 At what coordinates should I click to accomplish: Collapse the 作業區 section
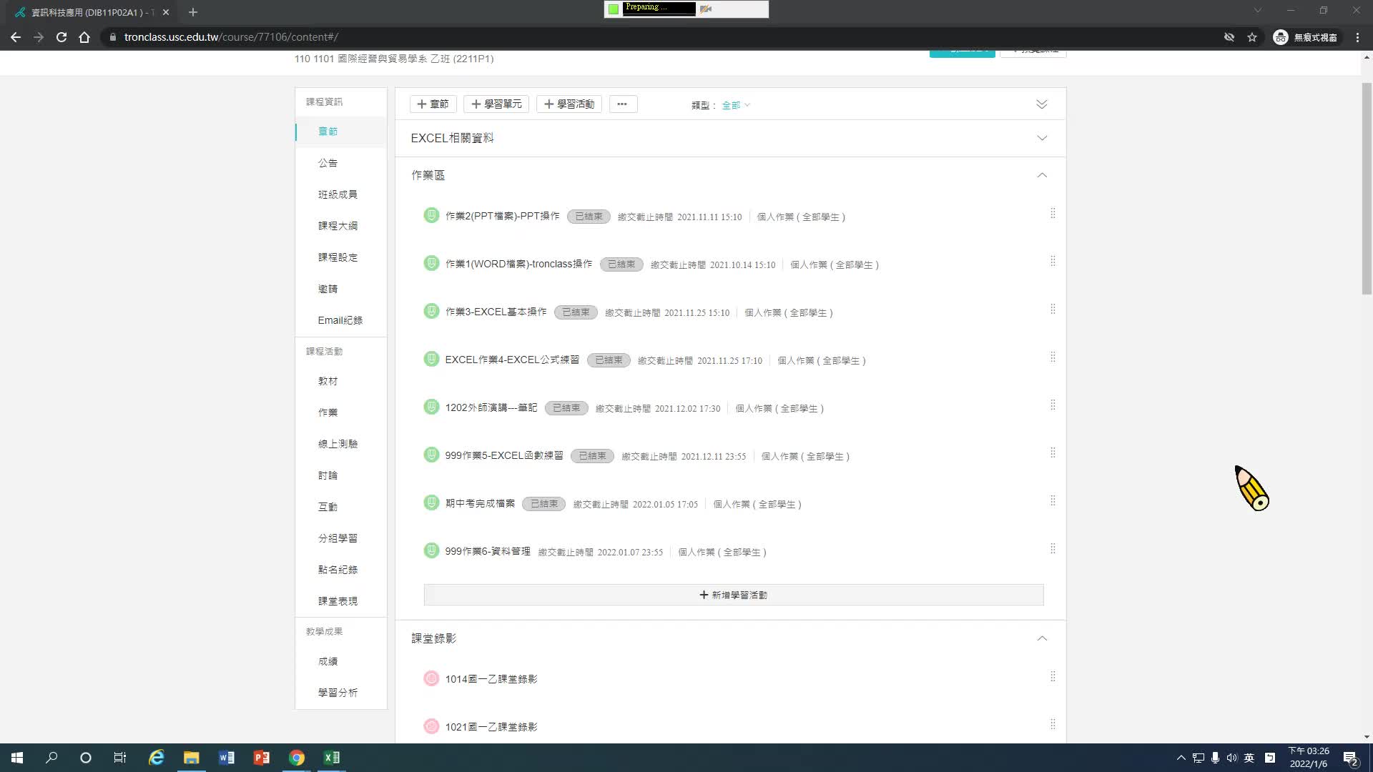(1041, 175)
